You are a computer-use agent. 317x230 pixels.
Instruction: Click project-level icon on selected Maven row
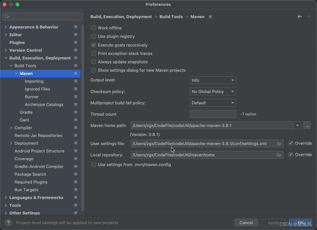[x=76, y=73]
